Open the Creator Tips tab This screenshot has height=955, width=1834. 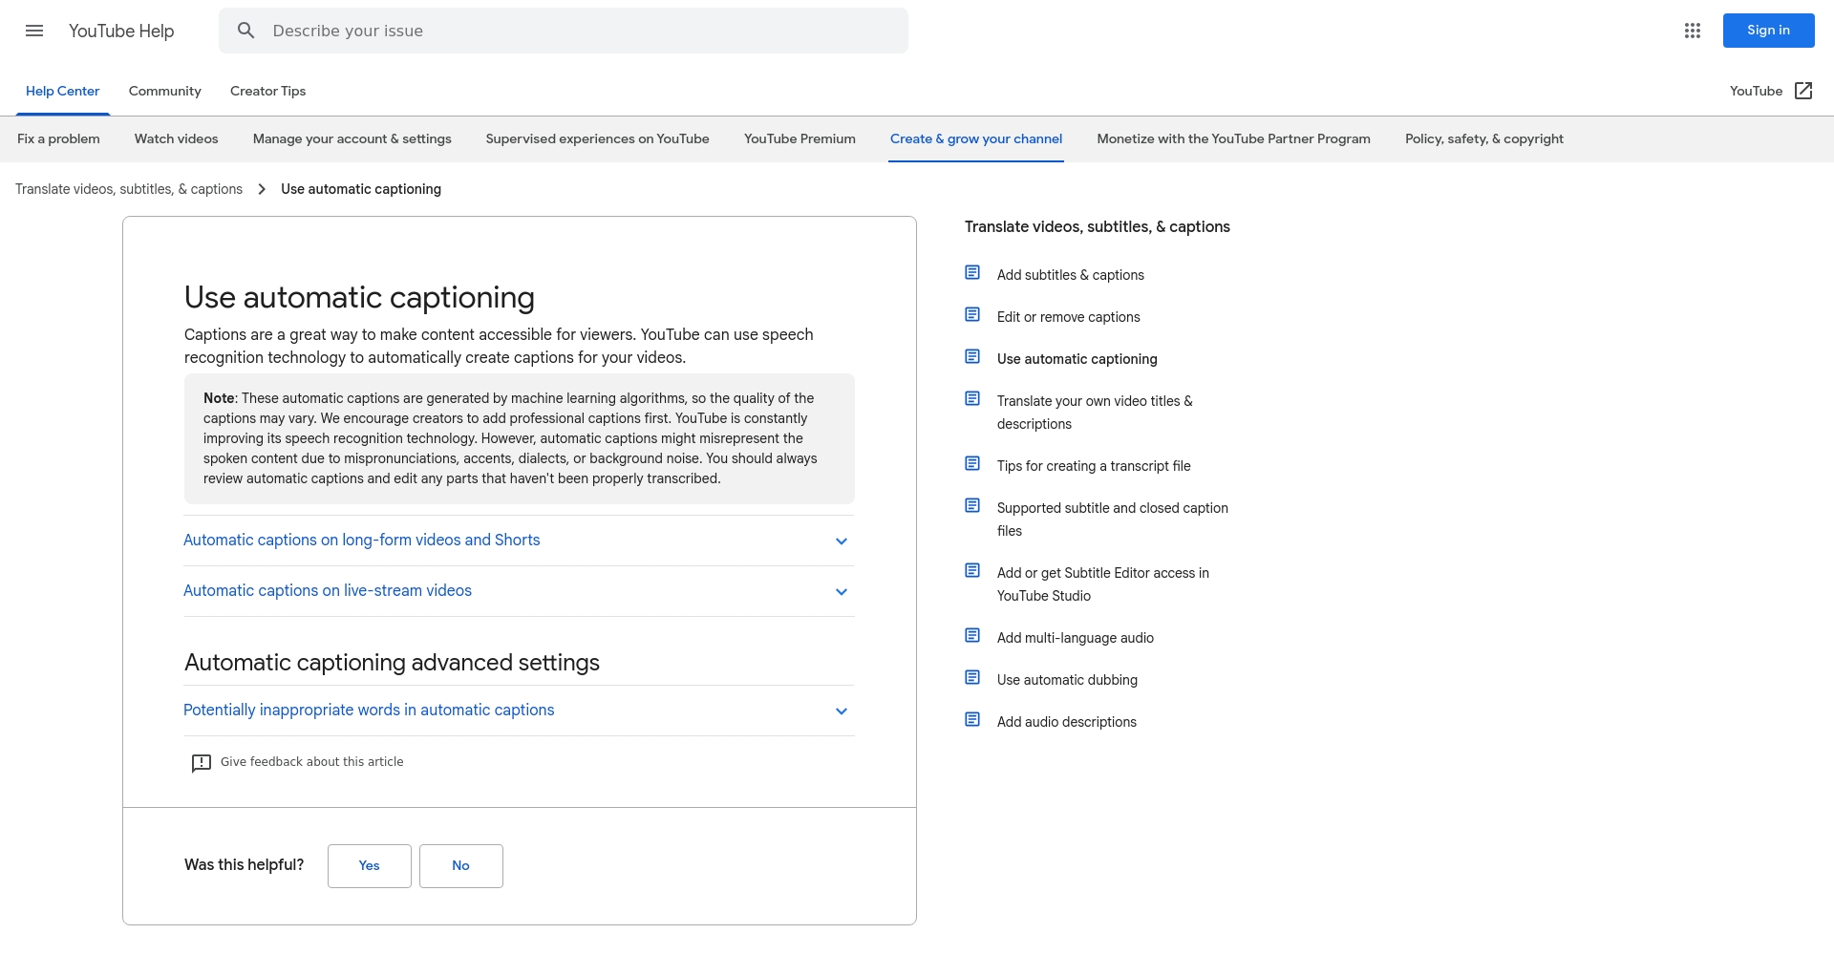click(267, 91)
